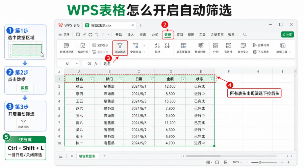Switch to the 公式 tab

155,34
